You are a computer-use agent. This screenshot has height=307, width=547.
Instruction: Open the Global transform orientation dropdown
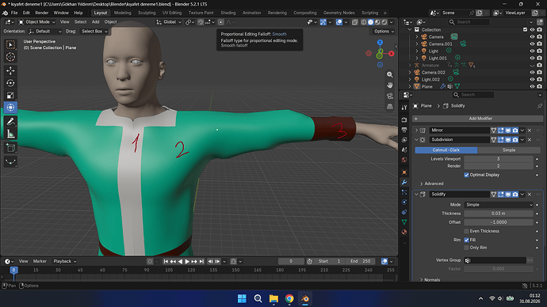(x=169, y=22)
